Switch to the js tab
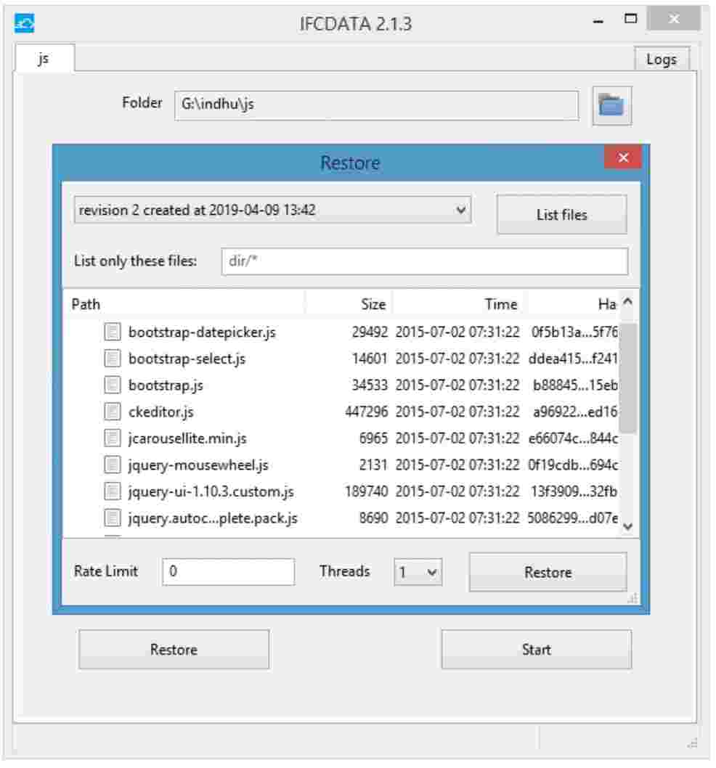 click(x=44, y=58)
